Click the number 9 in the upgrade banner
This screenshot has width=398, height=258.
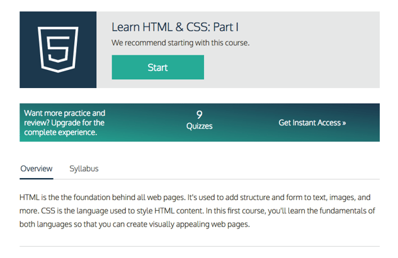point(199,115)
